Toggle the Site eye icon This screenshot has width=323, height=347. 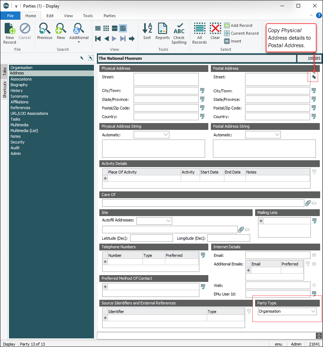(x=247, y=230)
